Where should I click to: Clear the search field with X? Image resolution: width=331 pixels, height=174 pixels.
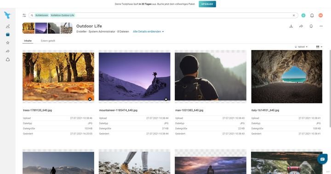click(x=294, y=16)
